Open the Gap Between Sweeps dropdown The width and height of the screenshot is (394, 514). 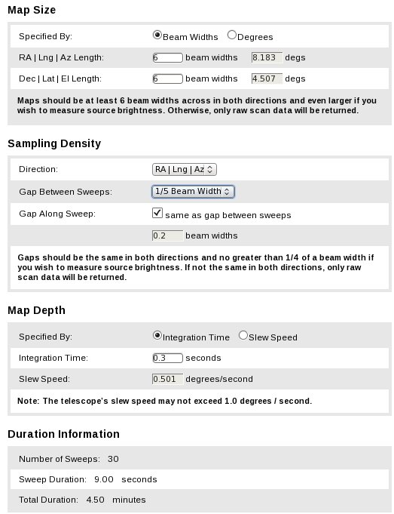(x=193, y=192)
